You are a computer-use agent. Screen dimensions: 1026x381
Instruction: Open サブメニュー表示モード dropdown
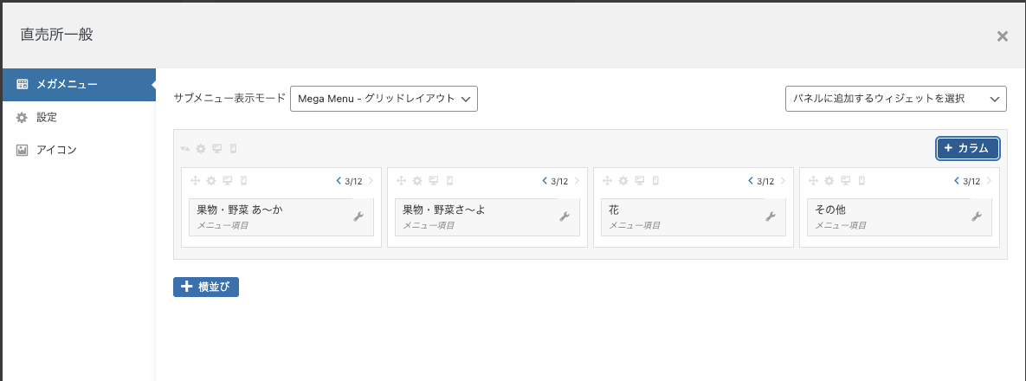384,99
